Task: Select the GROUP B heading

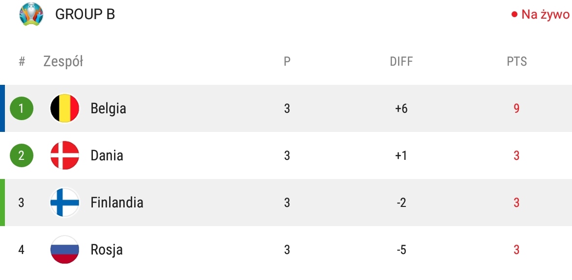Action: click(x=85, y=14)
